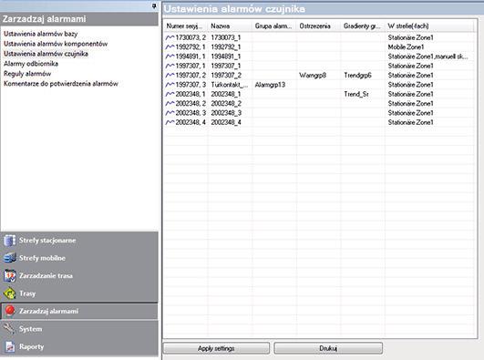Image resolution: width=484 pixels, height=360 pixels.
Task: Select name cell 1997307_1
Action: coord(226,66)
